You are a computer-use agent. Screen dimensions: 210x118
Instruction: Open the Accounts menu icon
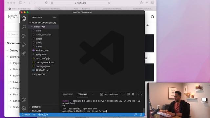(x=24, y=100)
